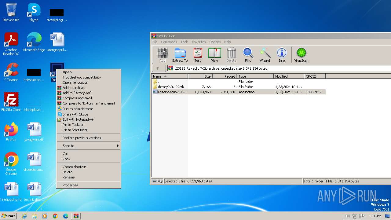Click the archive path address field

(279, 68)
